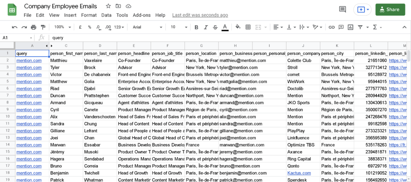Open the Kactus.com link in row 18

point(299,173)
